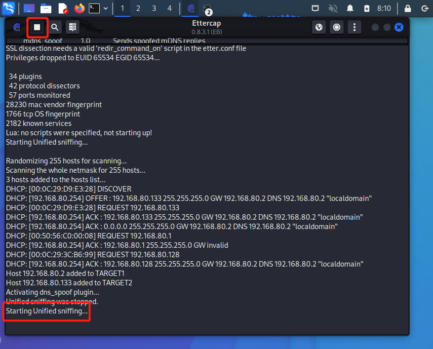Switch to workspace 4
Image resolution: width=433 pixels, height=349 pixels.
[x=169, y=8]
